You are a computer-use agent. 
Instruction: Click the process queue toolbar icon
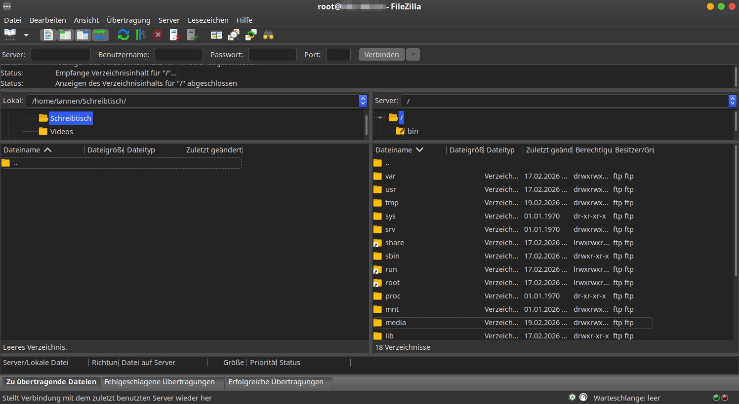pos(141,35)
